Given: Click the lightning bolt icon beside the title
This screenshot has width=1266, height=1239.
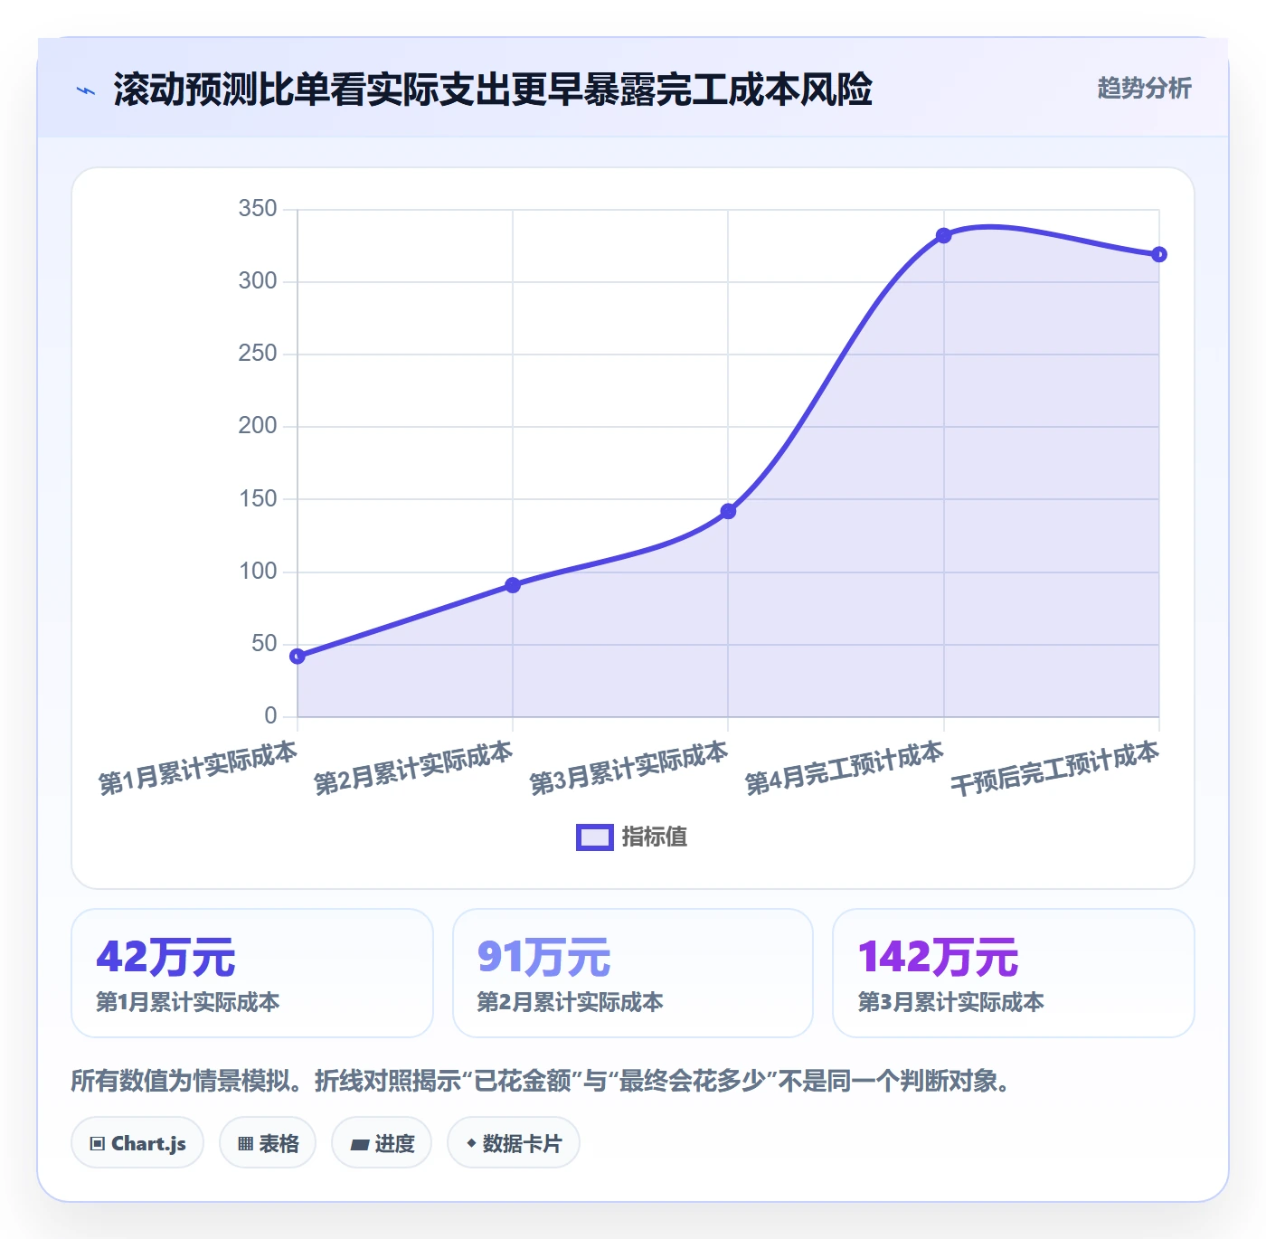Looking at the screenshot, I should (86, 90).
